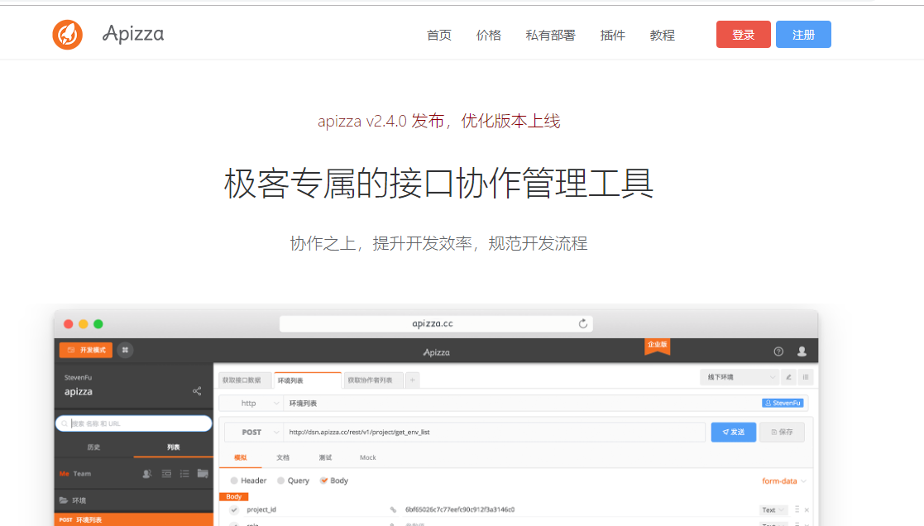Image resolution: width=924 pixels, height=526 pixels.
Task: Toggle the project_id row checkbox
Action: pos(234,510)
